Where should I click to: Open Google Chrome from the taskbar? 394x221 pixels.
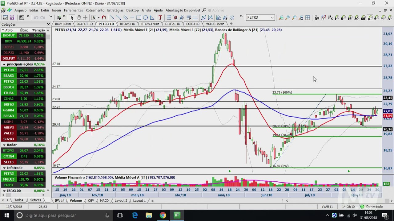click(x=163, y=215)
